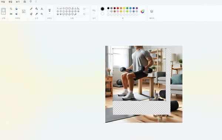
Task: Open the layers panel icon
Action: [152, 11]
